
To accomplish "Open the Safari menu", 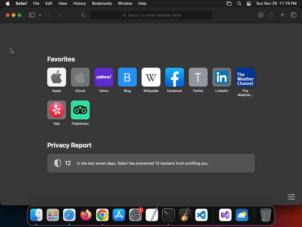I will tap(21, 4).
